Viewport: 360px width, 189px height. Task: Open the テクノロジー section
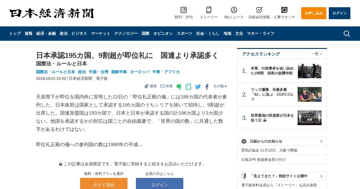pos(126,34)
